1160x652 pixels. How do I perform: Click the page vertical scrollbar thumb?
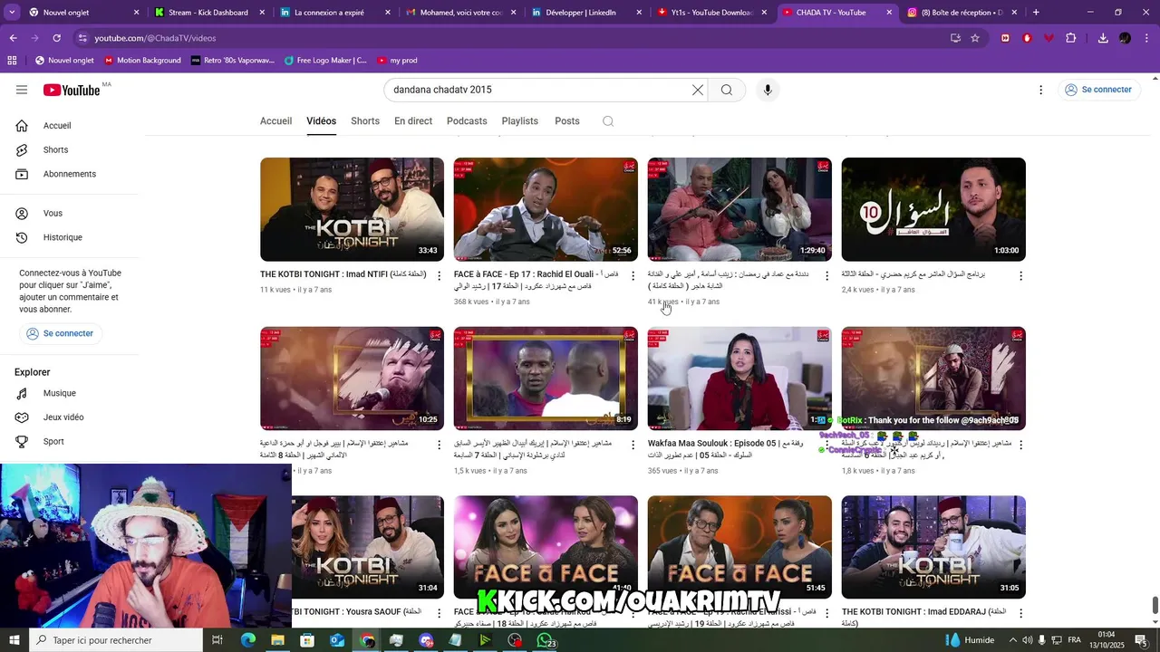tap(1155, 604)
